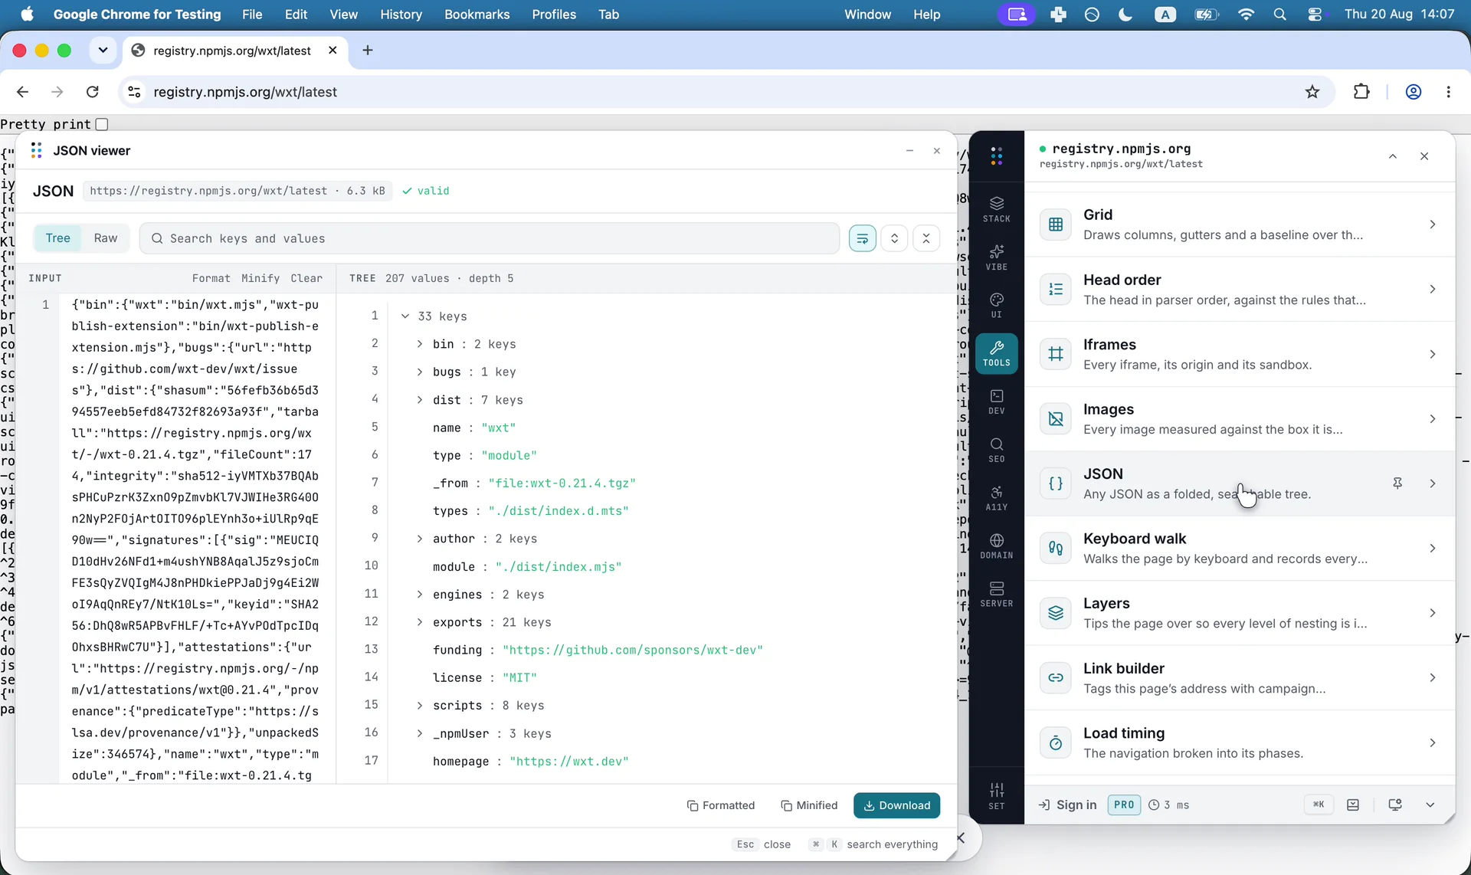Click the monitor settings icon in the panel footer
The image size is (1471, 875).
tap(1394, 805)
